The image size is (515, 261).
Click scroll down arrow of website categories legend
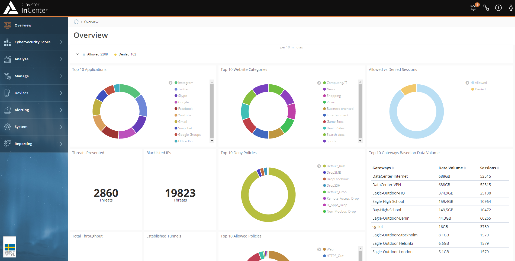360,141
